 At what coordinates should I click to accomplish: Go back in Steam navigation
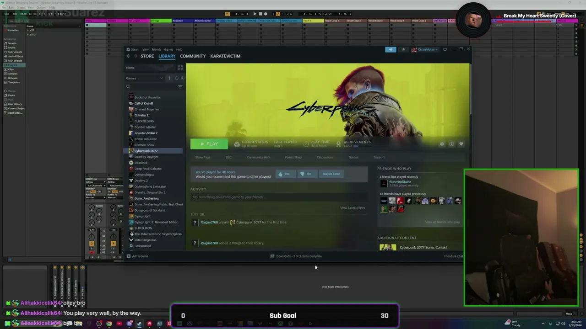[128, 56]
